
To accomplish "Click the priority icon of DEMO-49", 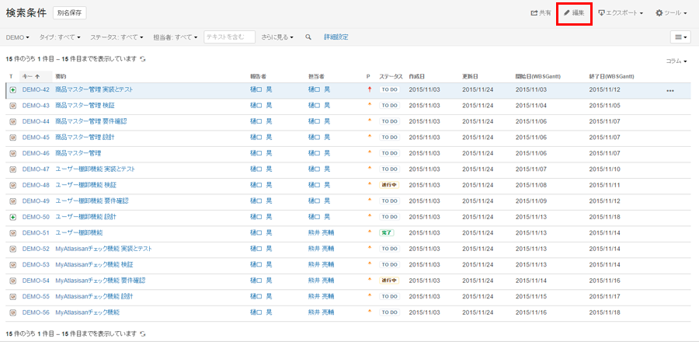I will point(369,200).
